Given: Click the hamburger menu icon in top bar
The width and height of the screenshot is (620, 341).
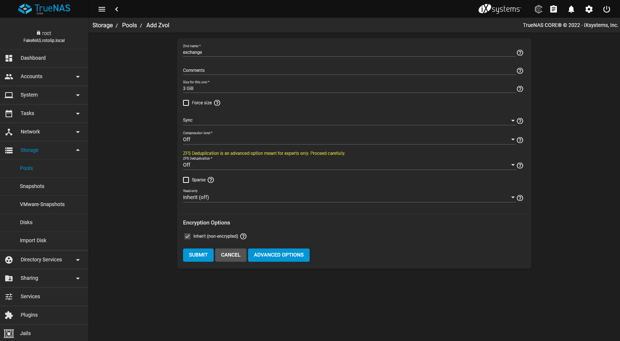Looking at the screenshot, I should pyautogui.click(x=102, y=9).
